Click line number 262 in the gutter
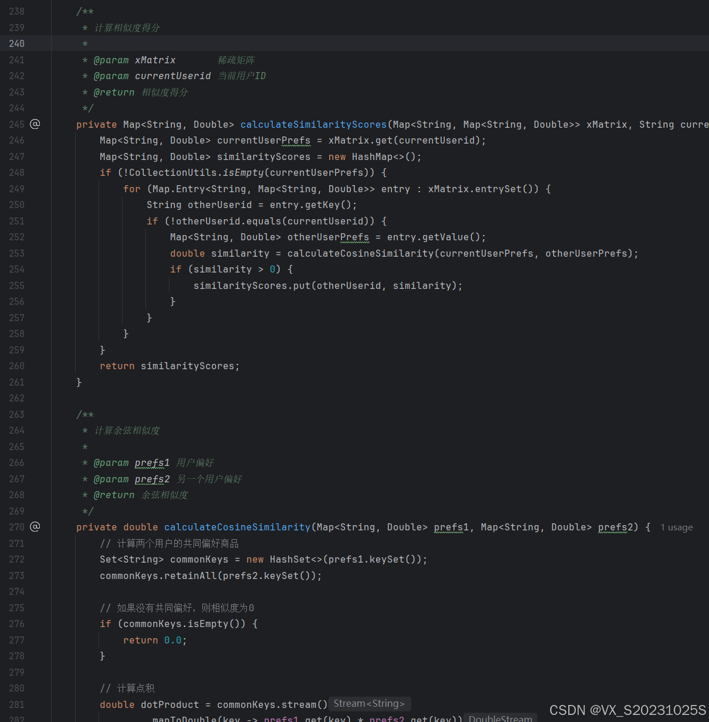 pos(16,398)
